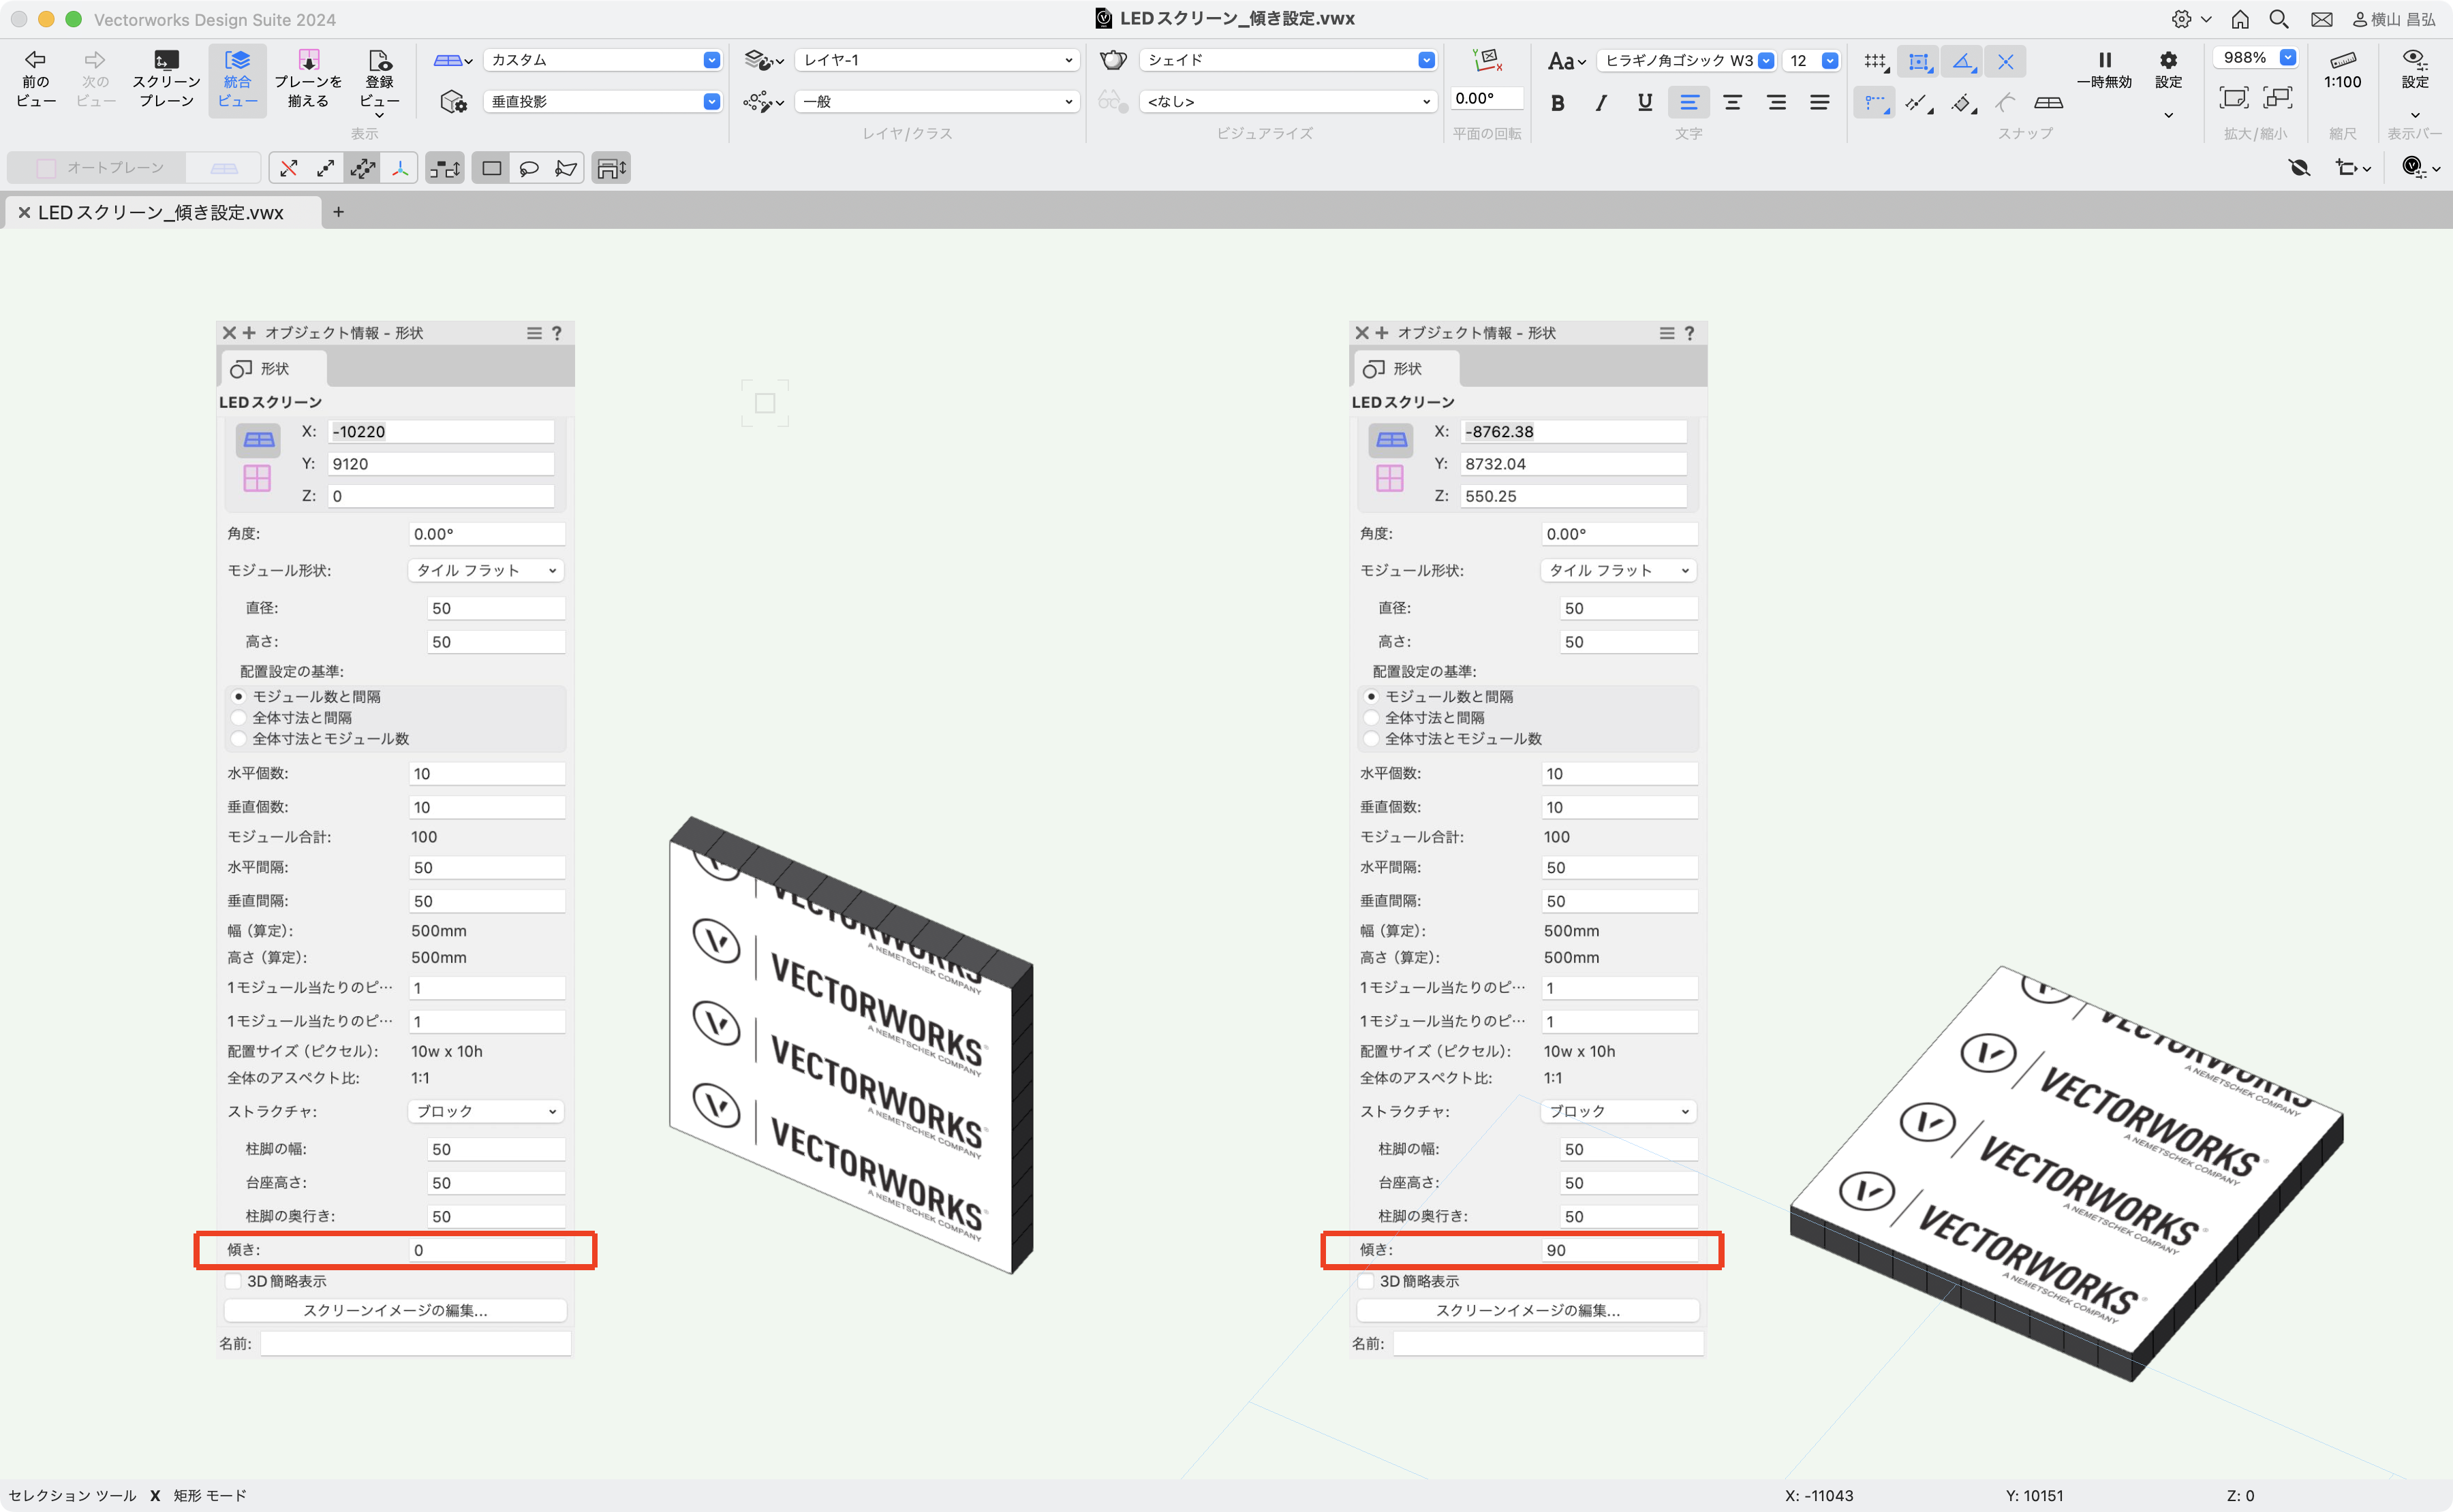
Task: Switch to the LEDスクリーン_傾き設定.vwx document tab
Action: (x=160, y=213)
